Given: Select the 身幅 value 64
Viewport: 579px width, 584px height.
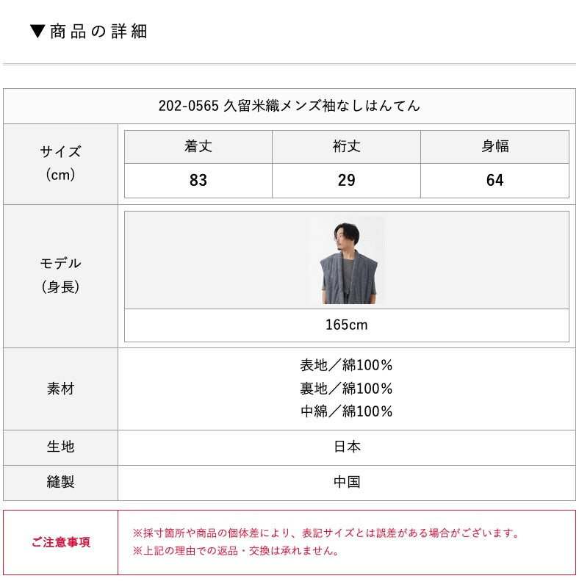Looking at the screenshot, I should click(x=495, y=181).
